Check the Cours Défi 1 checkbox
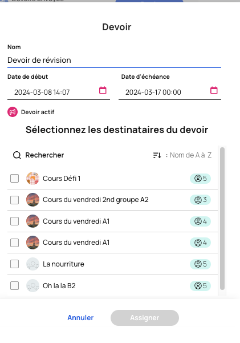Screen dimensions: 240x343 tap(14, 178)
